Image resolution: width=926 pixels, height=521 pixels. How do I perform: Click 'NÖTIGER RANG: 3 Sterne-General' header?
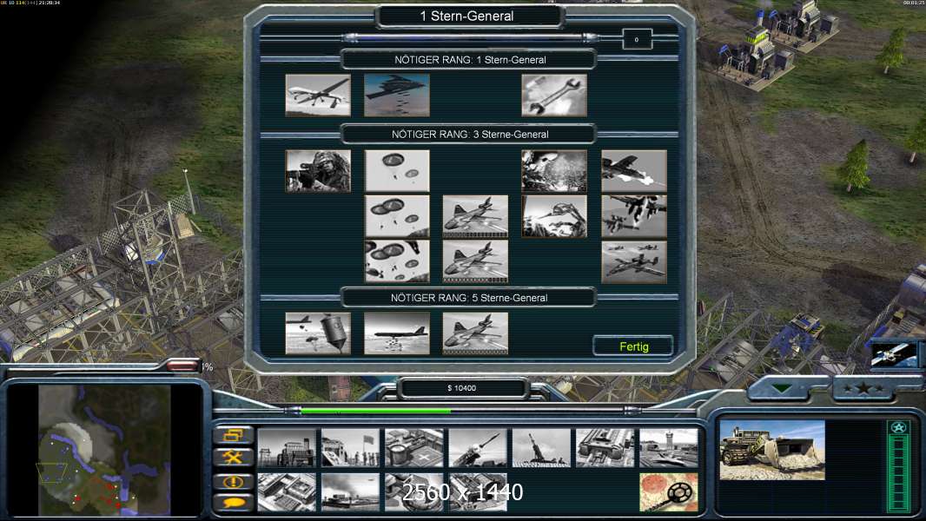[x=470, y=135]
